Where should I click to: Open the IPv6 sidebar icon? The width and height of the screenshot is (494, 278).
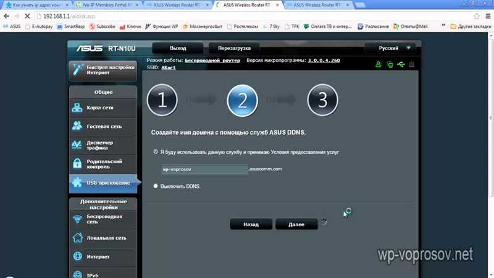[x=78, y=274]
